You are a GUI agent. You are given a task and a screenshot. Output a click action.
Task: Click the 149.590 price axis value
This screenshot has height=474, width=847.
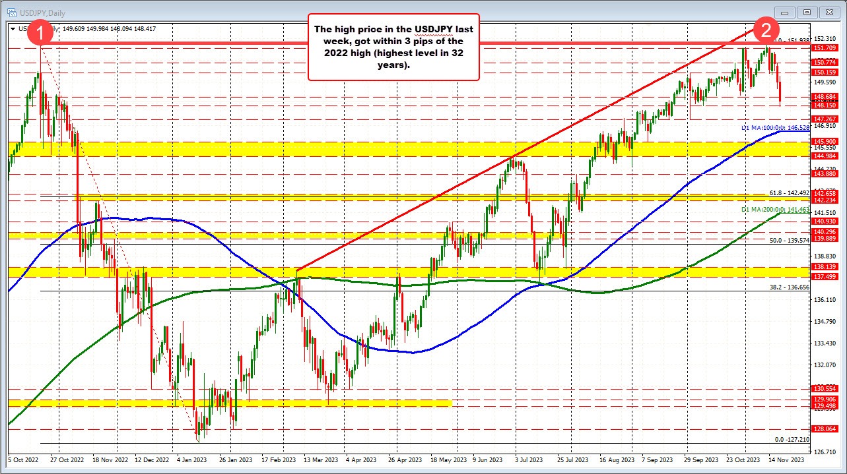coord(825,82)
